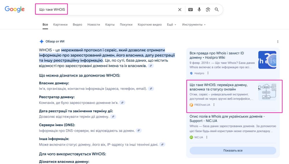The width and height of the screenshot is (289, 164).
Task: Click the FREEhost.UA favicon
Action: (191, 105)
